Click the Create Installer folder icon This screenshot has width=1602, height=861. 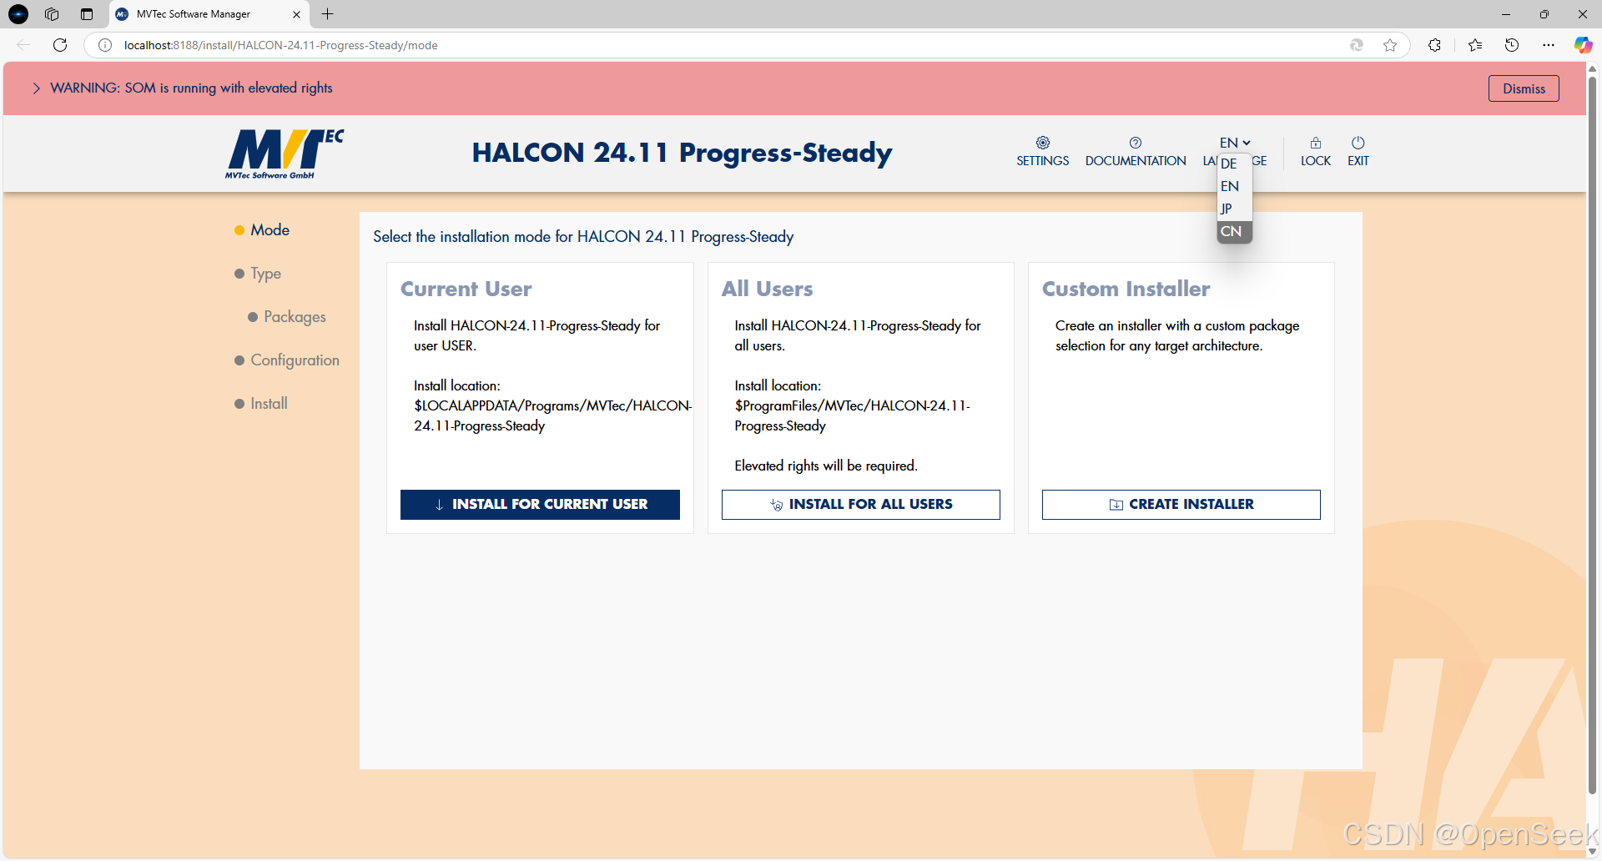1116,504
